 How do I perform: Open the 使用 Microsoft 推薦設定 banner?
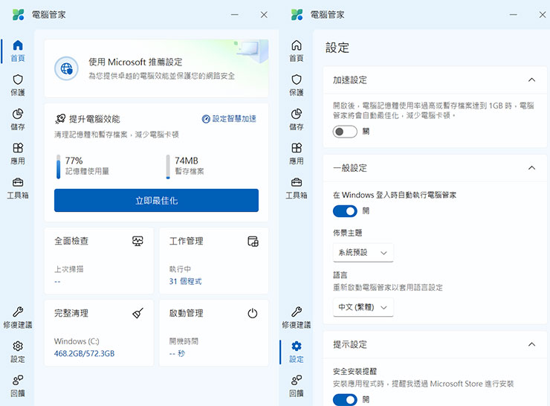pos(156,68)
